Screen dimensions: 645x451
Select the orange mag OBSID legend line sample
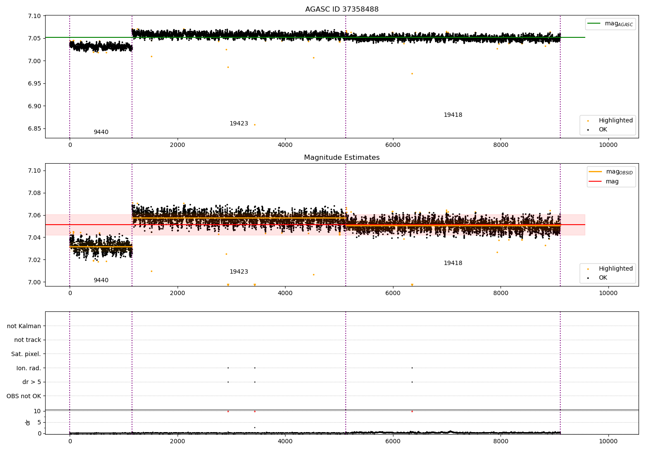596,172
